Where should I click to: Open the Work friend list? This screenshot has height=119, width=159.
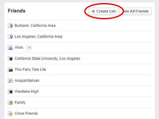(x=19, y=48)
